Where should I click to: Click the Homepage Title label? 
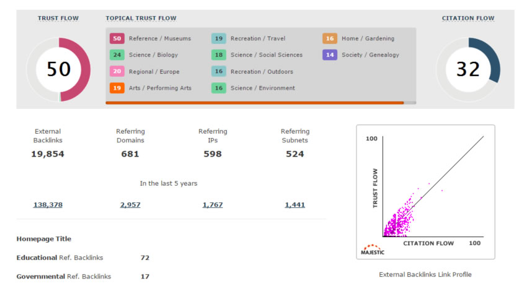[x=44, y=239]
